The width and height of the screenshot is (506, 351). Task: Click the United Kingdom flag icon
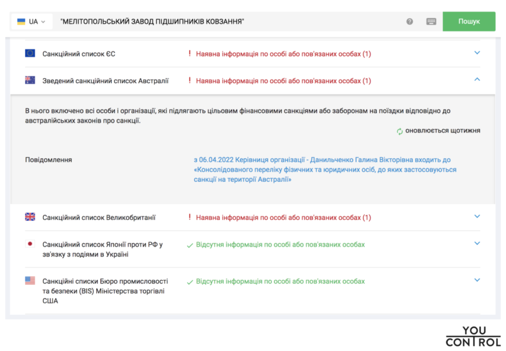[30, 217]
